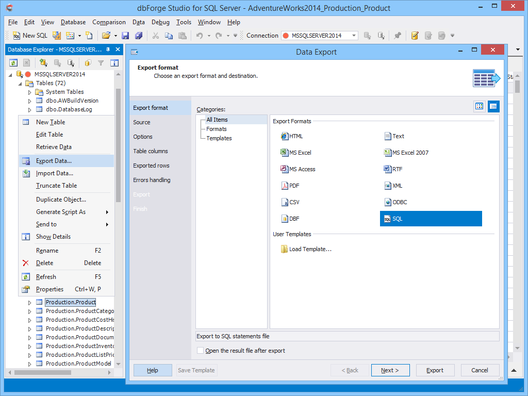Click the Cut scissors icon
The image size is (528, 396).
click(156, 36)
